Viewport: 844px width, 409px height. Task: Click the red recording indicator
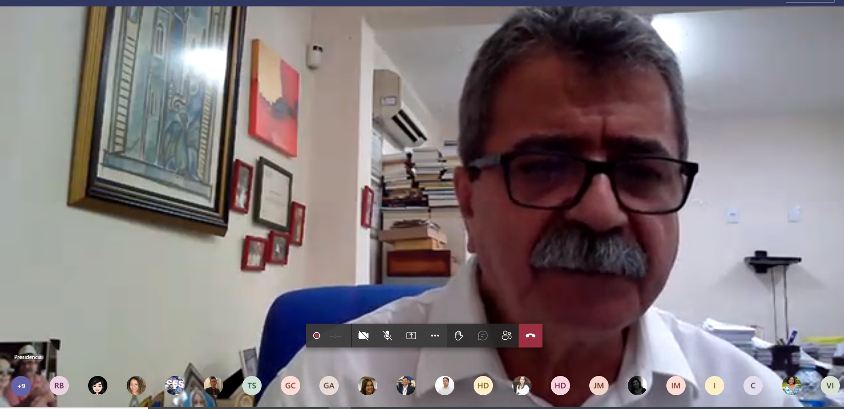click(316, 336)
